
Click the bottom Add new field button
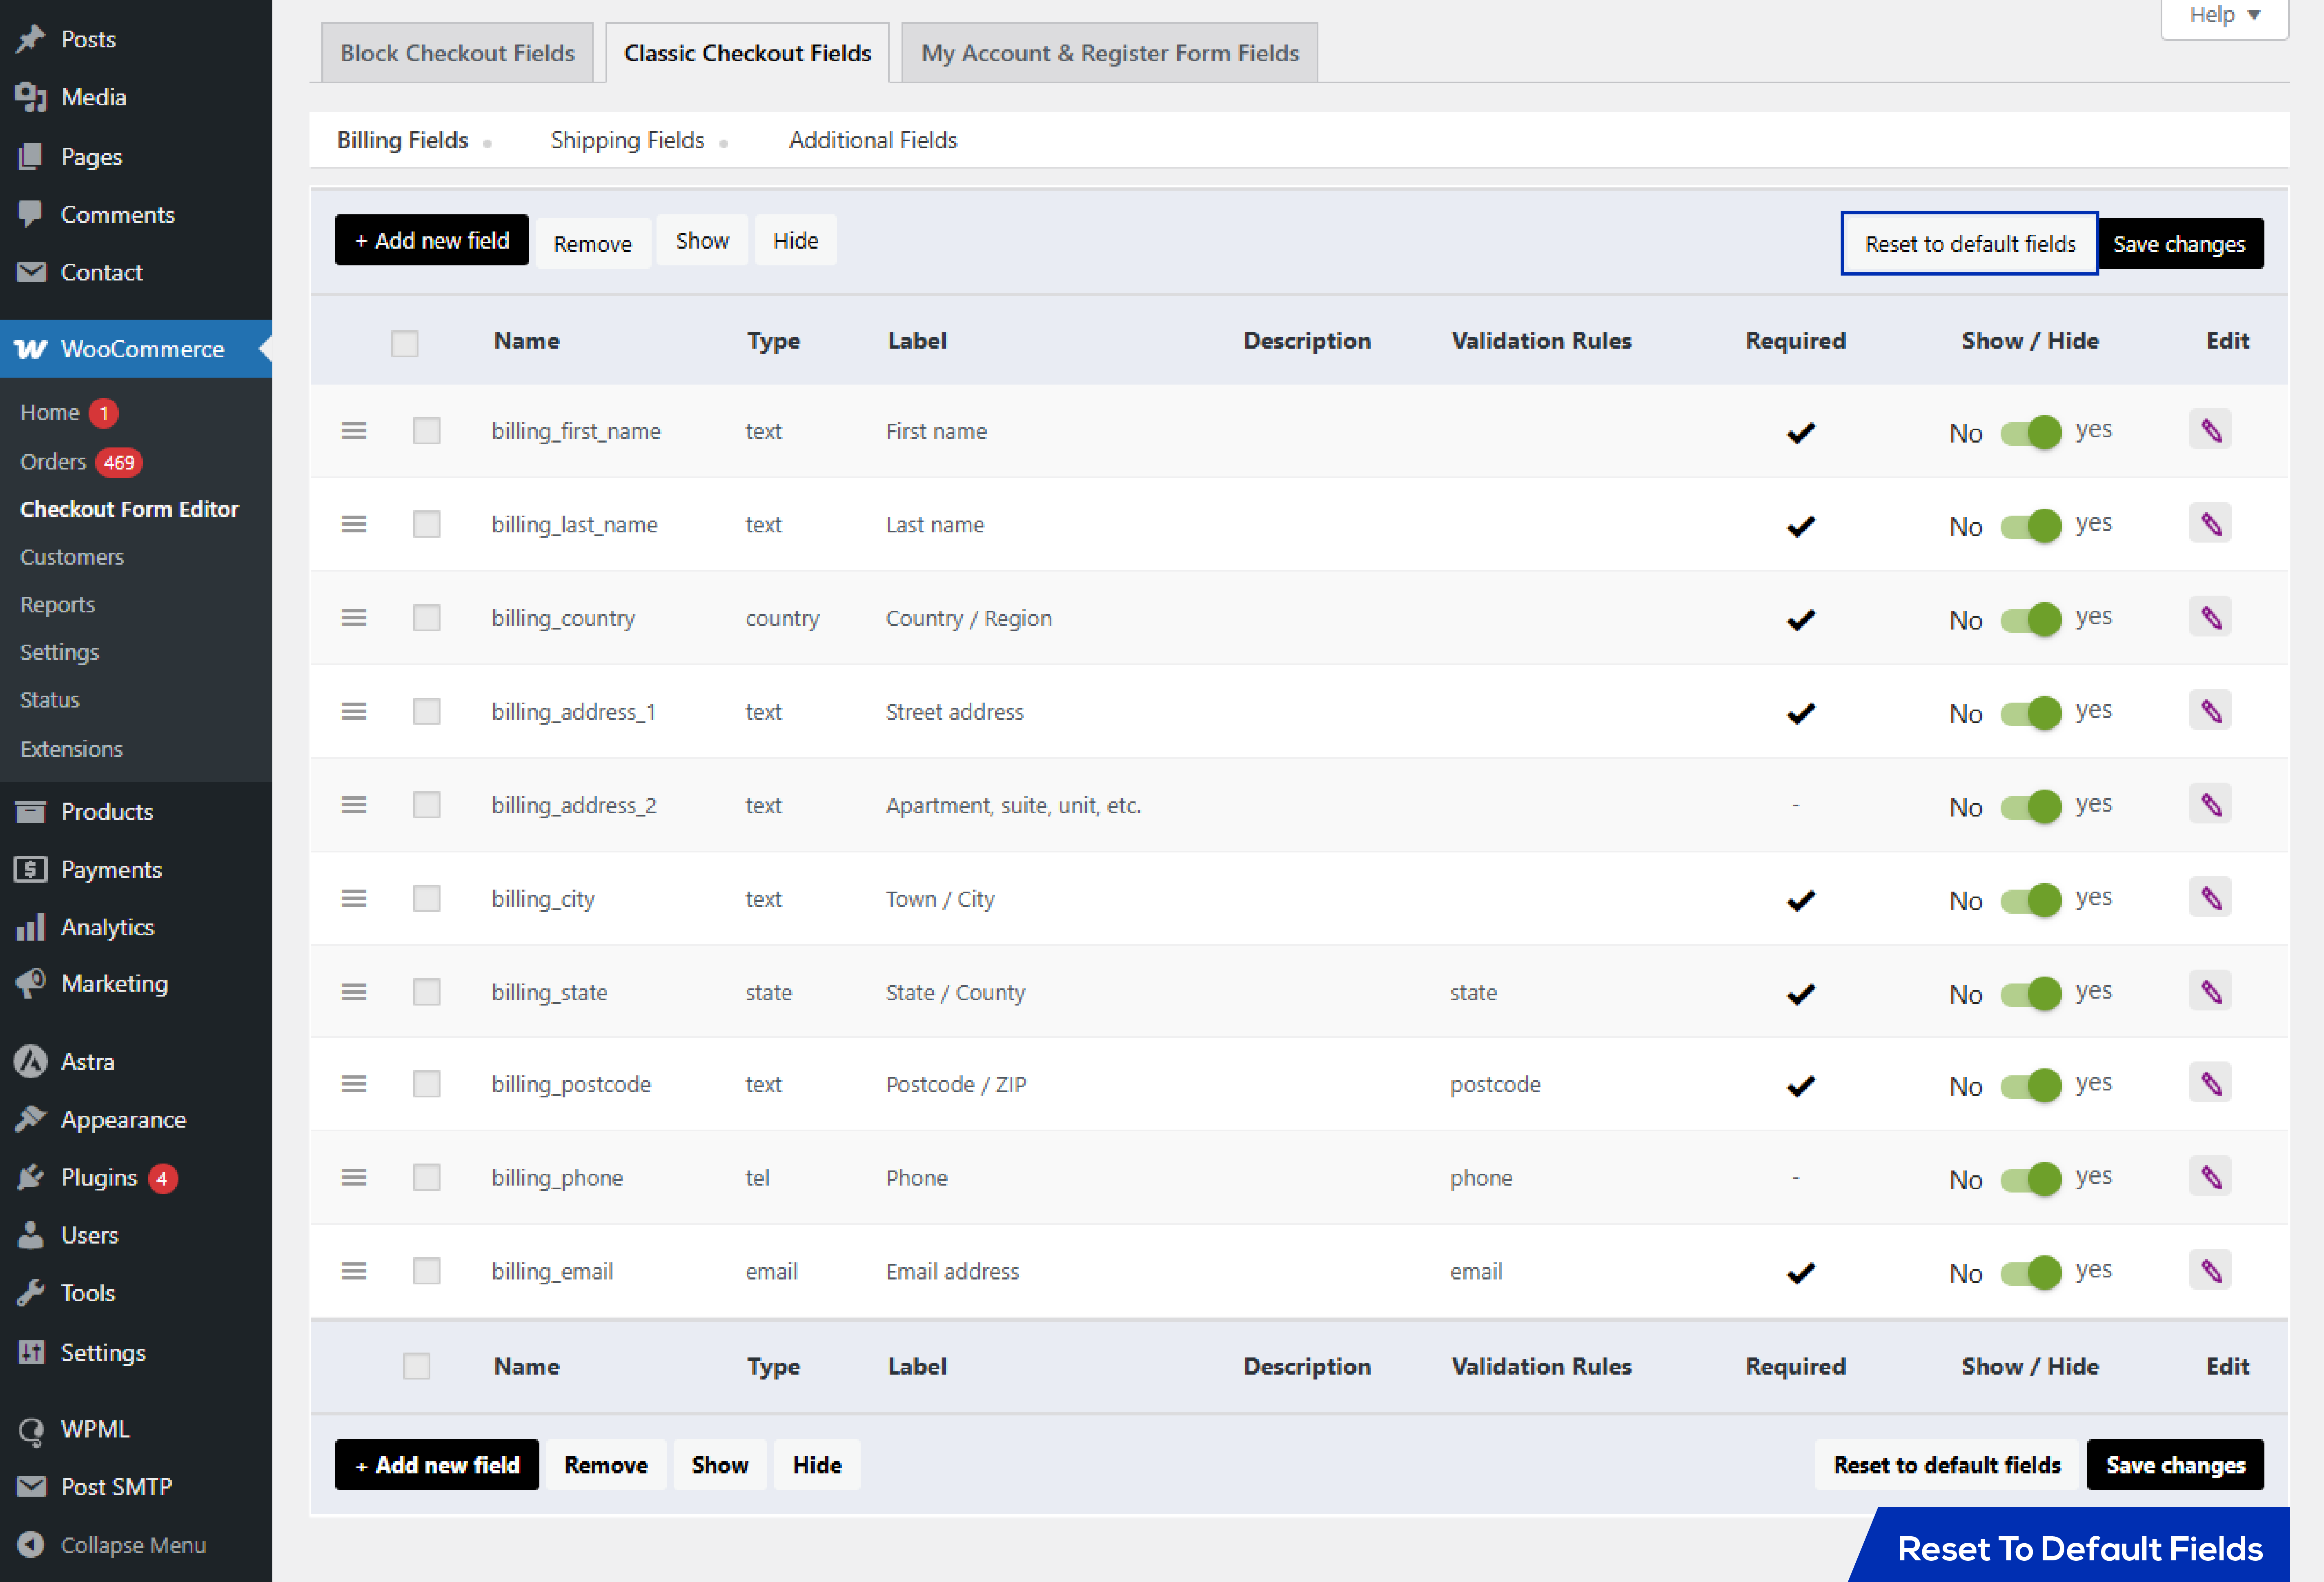[437, 1465]
